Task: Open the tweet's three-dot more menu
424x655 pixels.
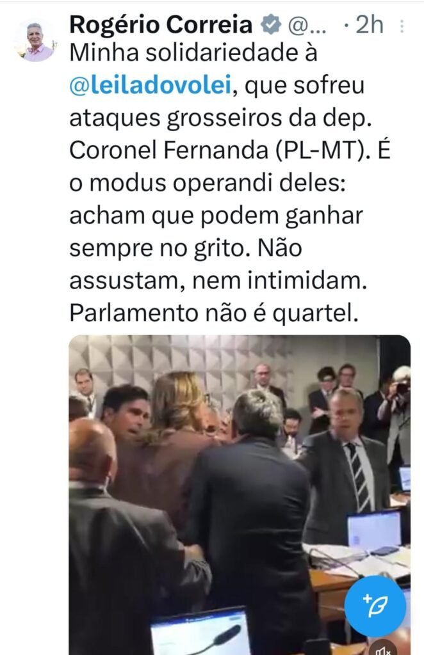Action: (x=402, y=26)
